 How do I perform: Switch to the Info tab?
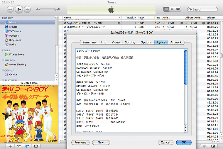coord(104,42)
